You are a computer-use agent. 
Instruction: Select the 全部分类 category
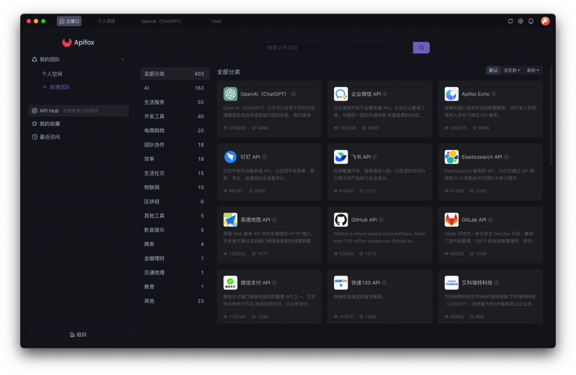175,74
